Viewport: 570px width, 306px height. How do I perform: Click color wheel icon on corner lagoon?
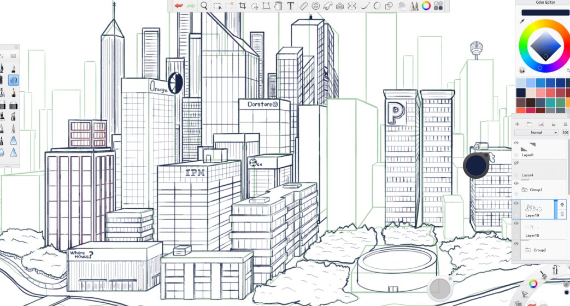[x=533, y=284]
